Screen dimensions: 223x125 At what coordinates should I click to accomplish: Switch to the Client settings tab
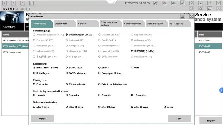(42, 24)
